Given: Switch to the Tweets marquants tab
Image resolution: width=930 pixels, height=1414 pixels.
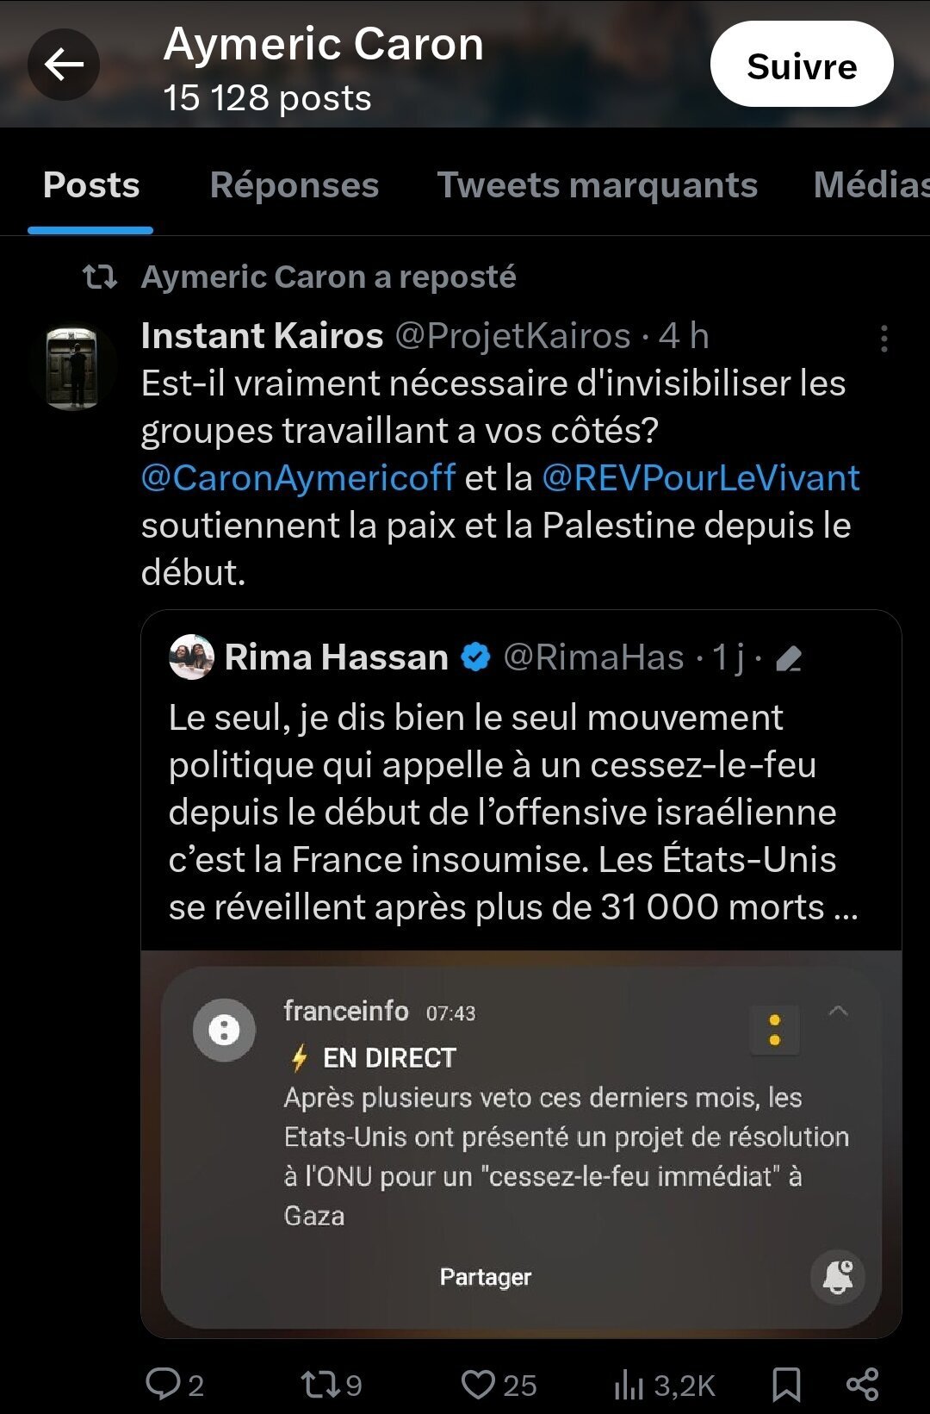Looking at the screenshot, I should tap(597, 184).
